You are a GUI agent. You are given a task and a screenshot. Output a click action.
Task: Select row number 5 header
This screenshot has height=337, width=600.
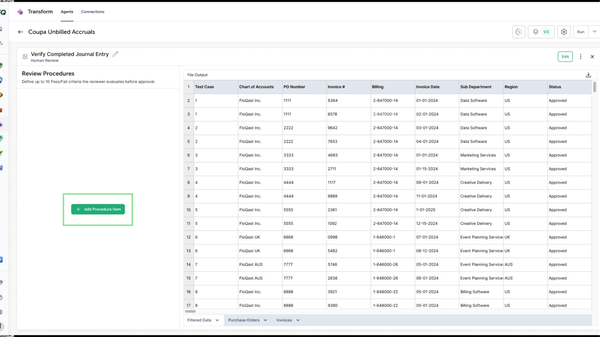pyautogui.click(x=189, y=142)
